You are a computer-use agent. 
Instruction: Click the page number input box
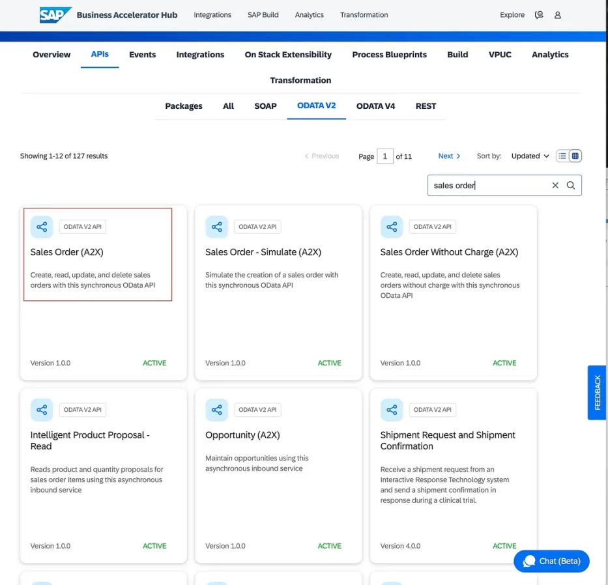[384, 156]
